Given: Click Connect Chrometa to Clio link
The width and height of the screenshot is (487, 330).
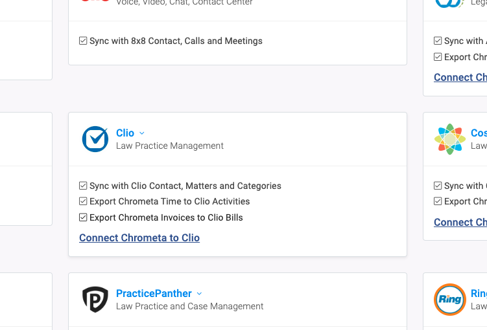Looking at the screenshot, I should pos(139,237).
